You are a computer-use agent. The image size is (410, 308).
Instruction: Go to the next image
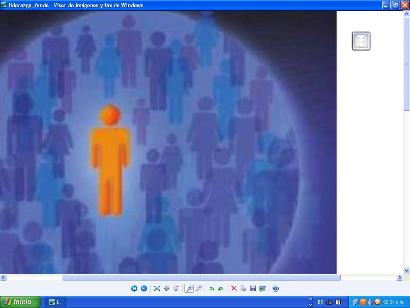tap(144, 288)
